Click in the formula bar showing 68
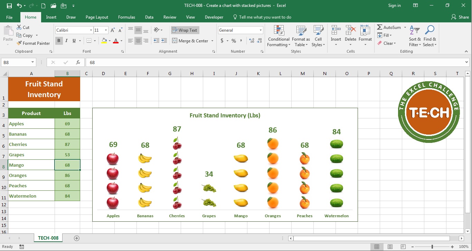The image size is (472, 251). coord(242,62)
